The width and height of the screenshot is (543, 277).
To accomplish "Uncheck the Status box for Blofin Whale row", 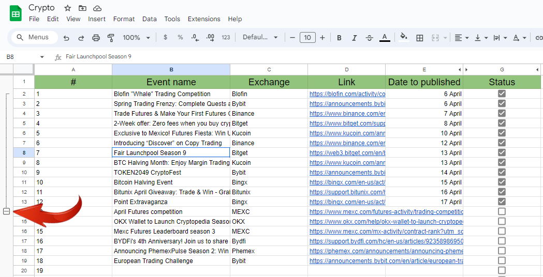I will point(502,94).
